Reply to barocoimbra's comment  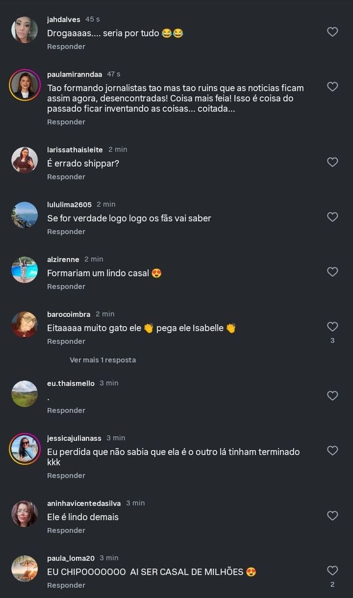(x=66, y=341)
